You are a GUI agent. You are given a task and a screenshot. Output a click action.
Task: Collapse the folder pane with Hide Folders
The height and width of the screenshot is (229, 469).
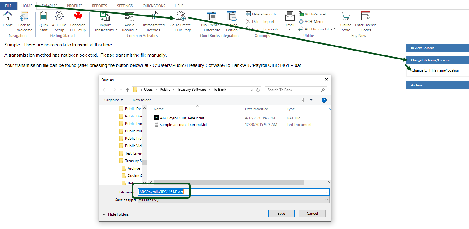[116, 214]
